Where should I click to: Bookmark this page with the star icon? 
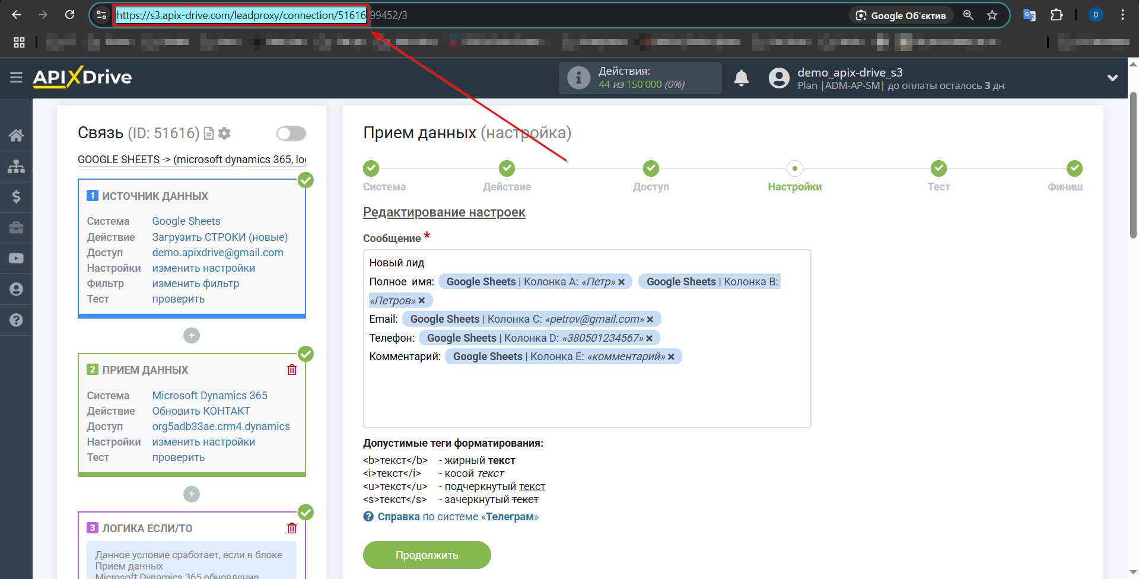992,15
